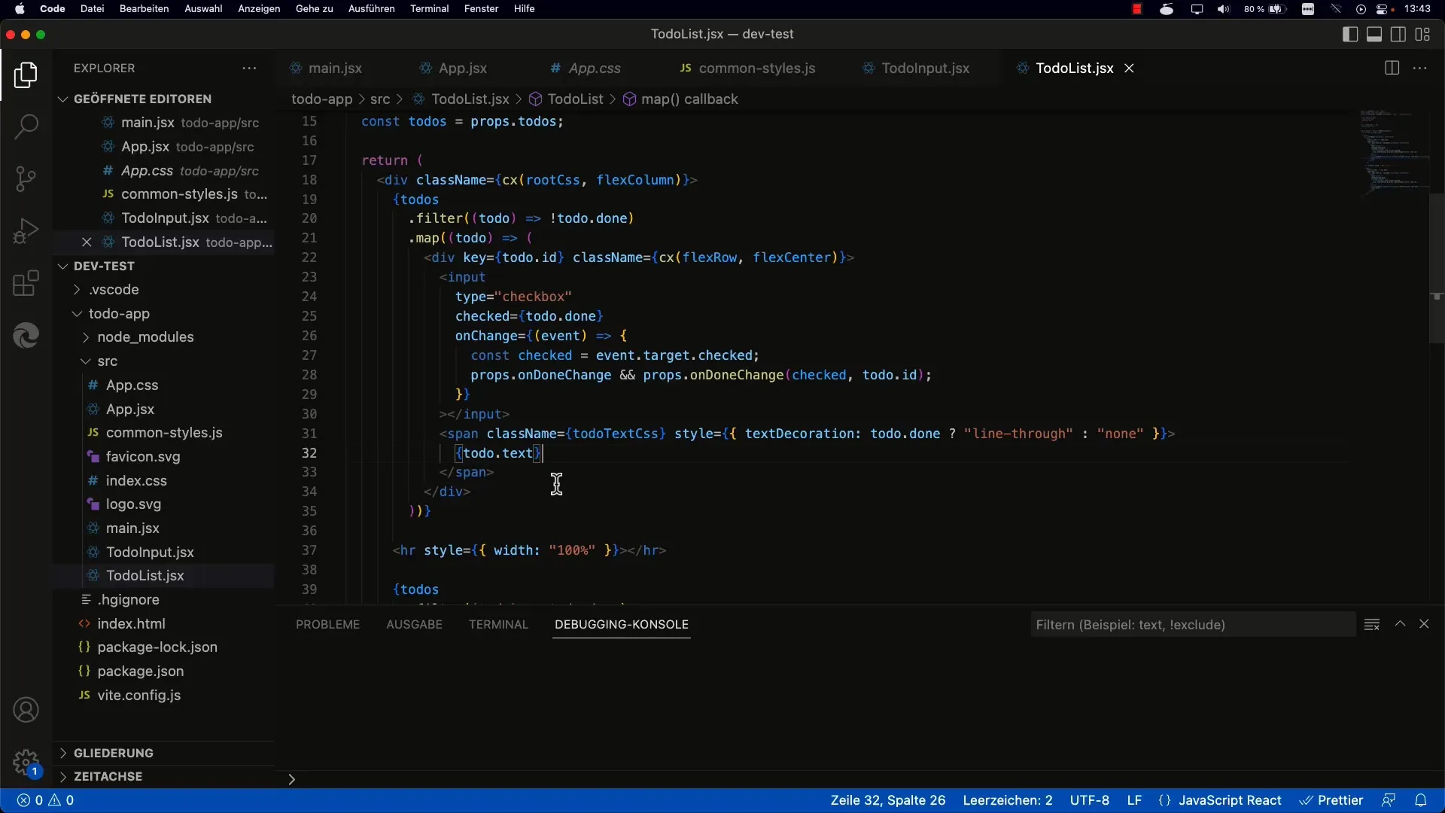Screen dimensions: 1445x813
Task: Change indentation Leerzeichen: 2
Action: [x=1008, y=800]
